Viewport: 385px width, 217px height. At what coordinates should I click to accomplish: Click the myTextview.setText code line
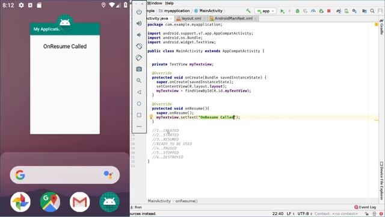(198, 118)
